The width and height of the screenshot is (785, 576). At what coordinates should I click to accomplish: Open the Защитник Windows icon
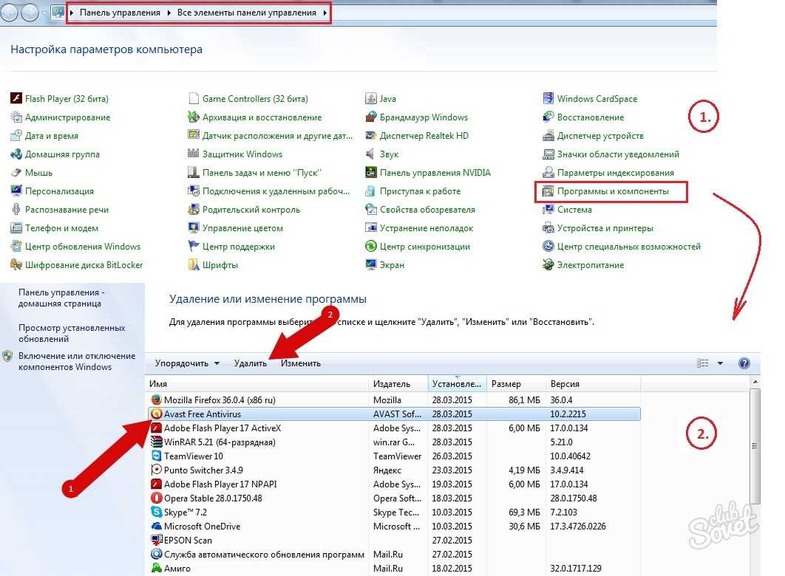click(193, 154)
